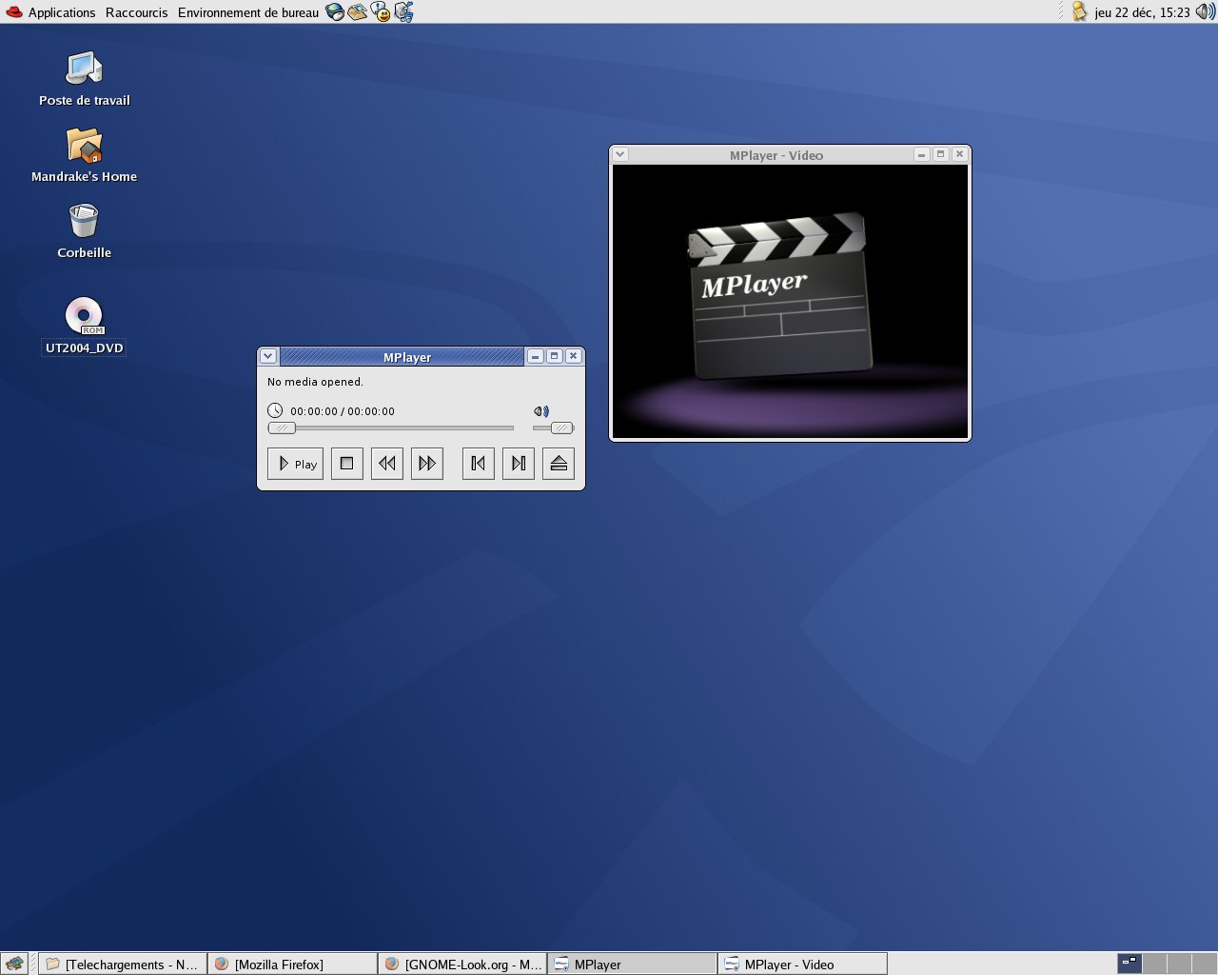This screenshot has width=1218, height=975.
Task: Open the MPlayer - Video window menu arrow
Action: pyautogui.click(x=620, y=154)
